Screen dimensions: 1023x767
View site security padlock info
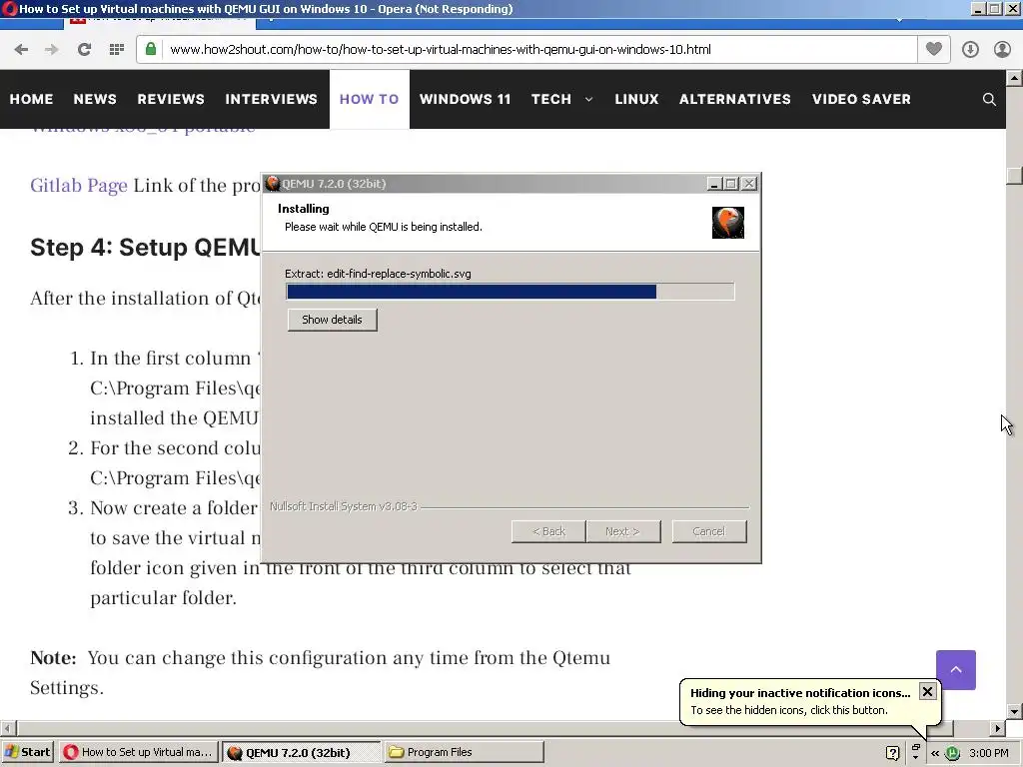pyautogui.click(x=151, y=49)
